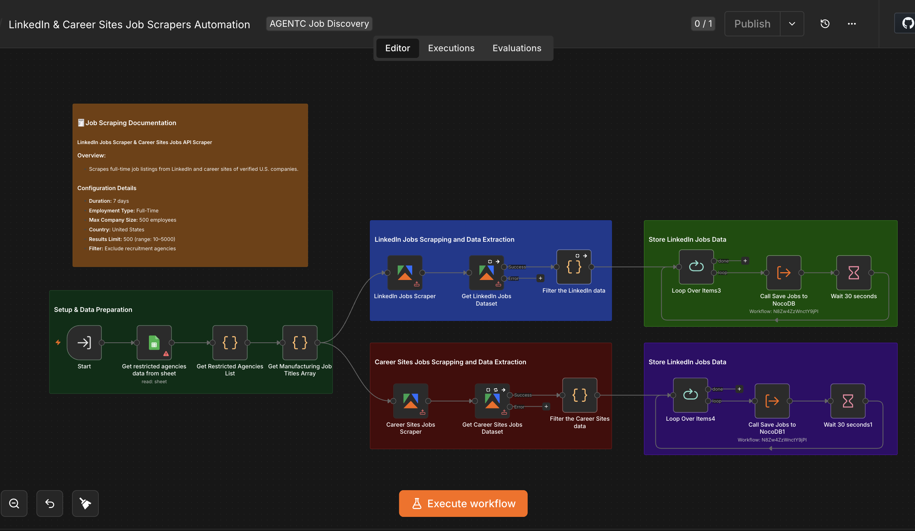Switch to the Executions tab
This screenshot has width=915, height=531.
pos(451,48)
